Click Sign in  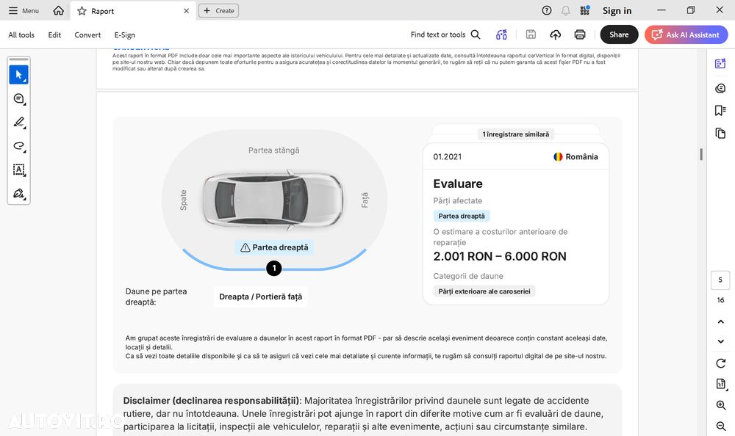[x=617, y=10]
